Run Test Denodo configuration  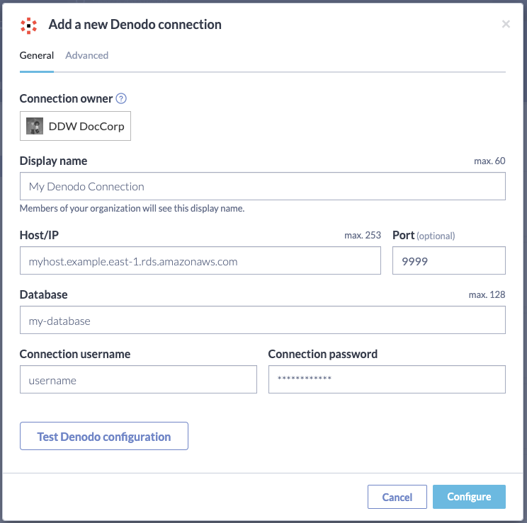(104, 436)
